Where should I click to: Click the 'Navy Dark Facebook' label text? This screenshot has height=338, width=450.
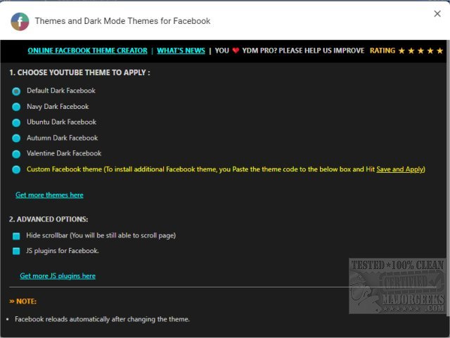[x=58, y=107]
